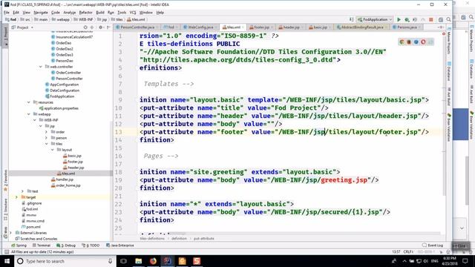
Task: Open the Navigate menu
Action: point(41,13)
